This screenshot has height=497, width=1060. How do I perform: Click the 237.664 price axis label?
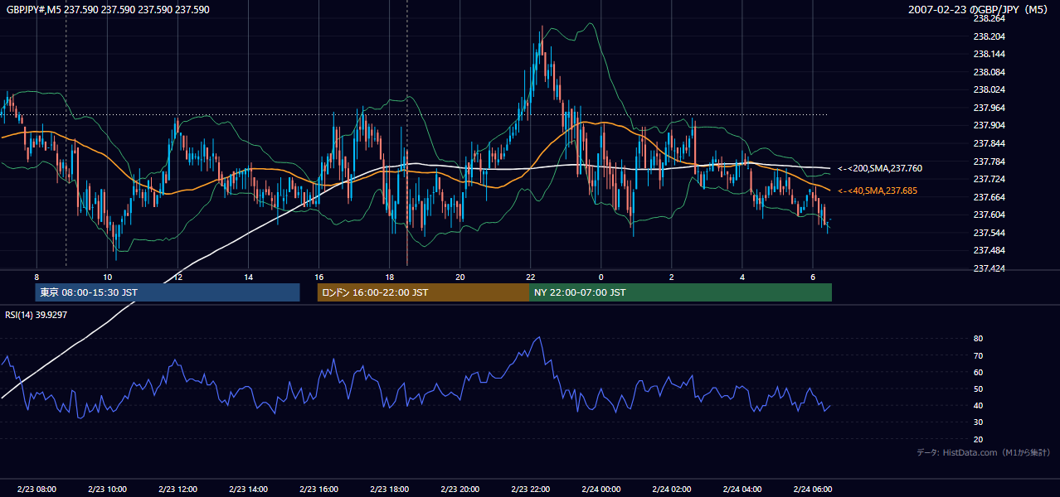click(x=990, y=197)
